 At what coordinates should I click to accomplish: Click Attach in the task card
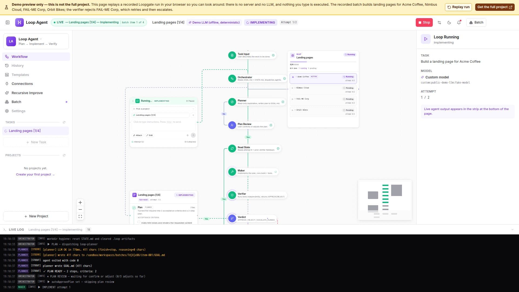tap(138, 135)
